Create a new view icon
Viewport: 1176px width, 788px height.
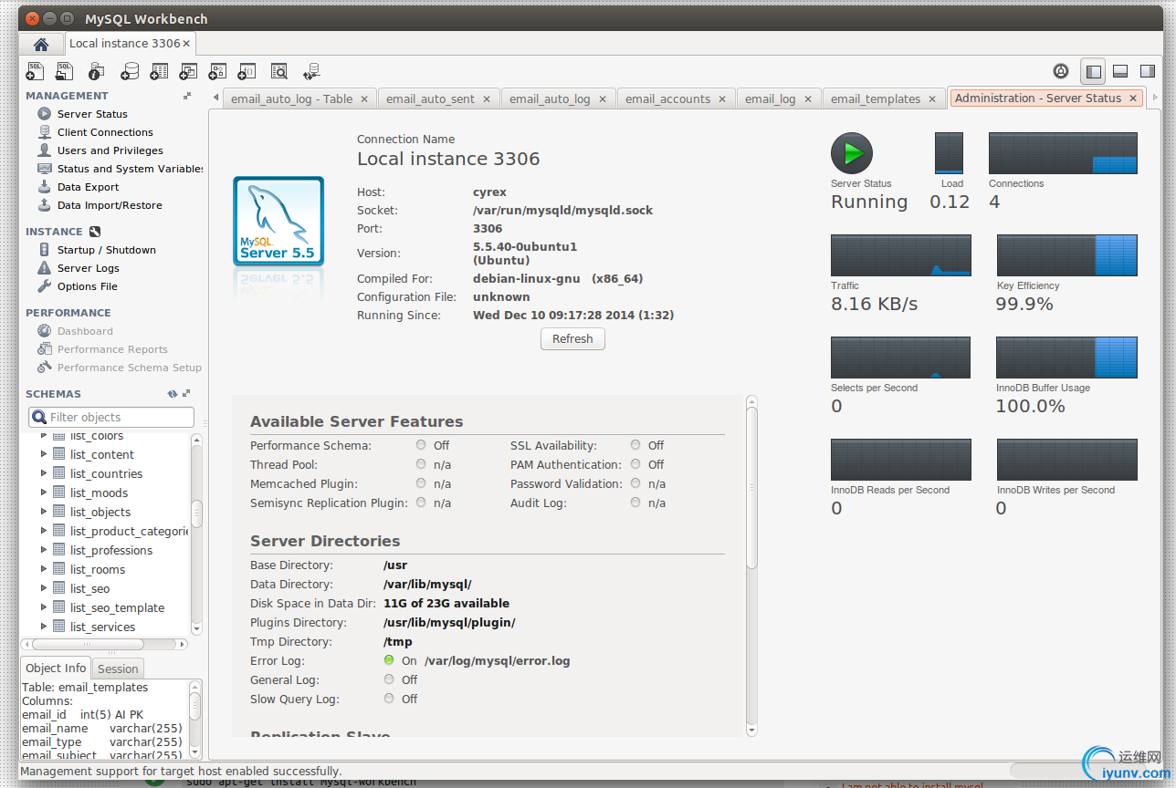tap(188, 70)
